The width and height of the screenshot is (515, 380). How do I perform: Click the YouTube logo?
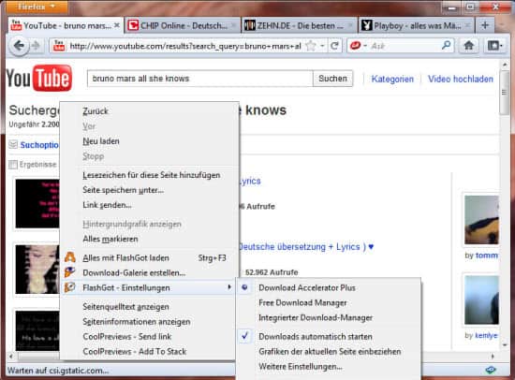[39, 79]
